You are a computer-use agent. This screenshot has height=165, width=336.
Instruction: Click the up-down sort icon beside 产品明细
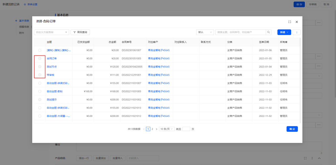pos(312,158)
